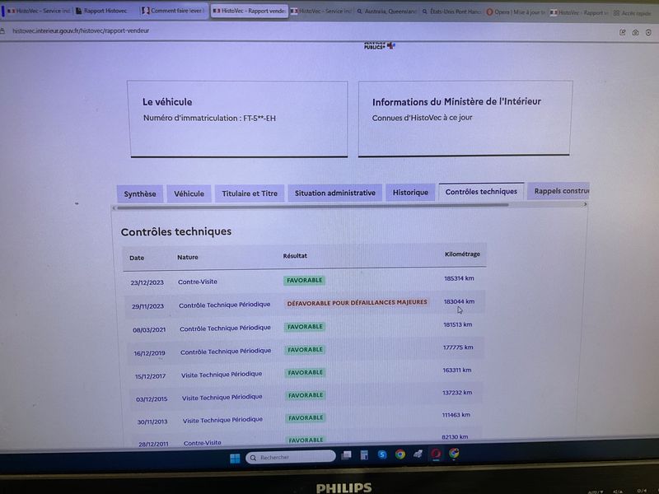Click the FAVORABLE badge in the 23/12/2023 row
This screenshot has height=494, width=659.
[x=304, y=280]
